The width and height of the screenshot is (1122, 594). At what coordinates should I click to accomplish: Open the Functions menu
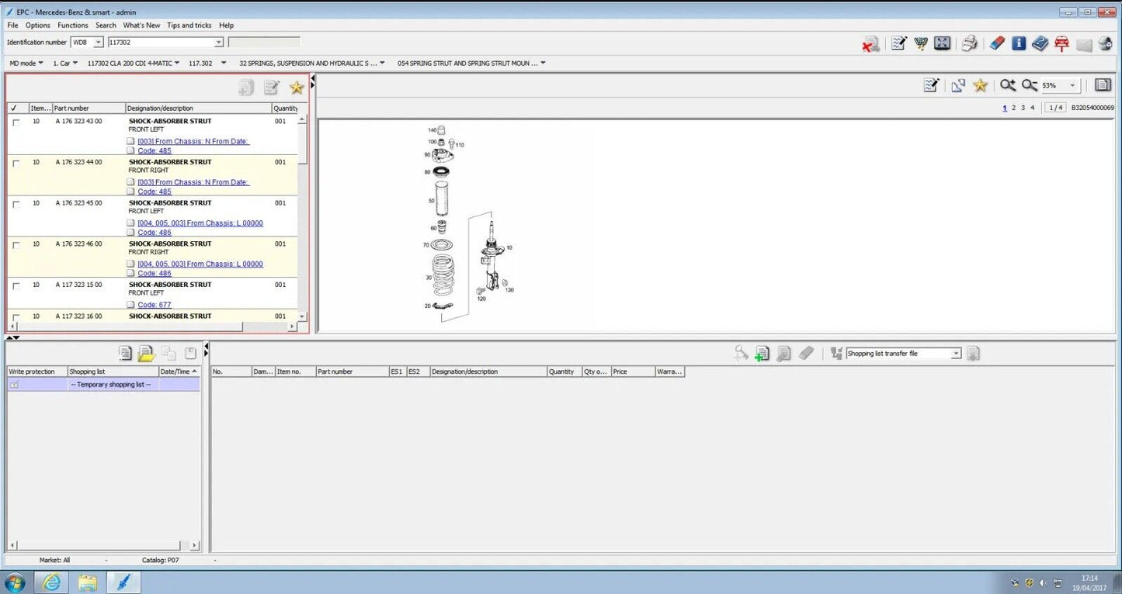73,26
